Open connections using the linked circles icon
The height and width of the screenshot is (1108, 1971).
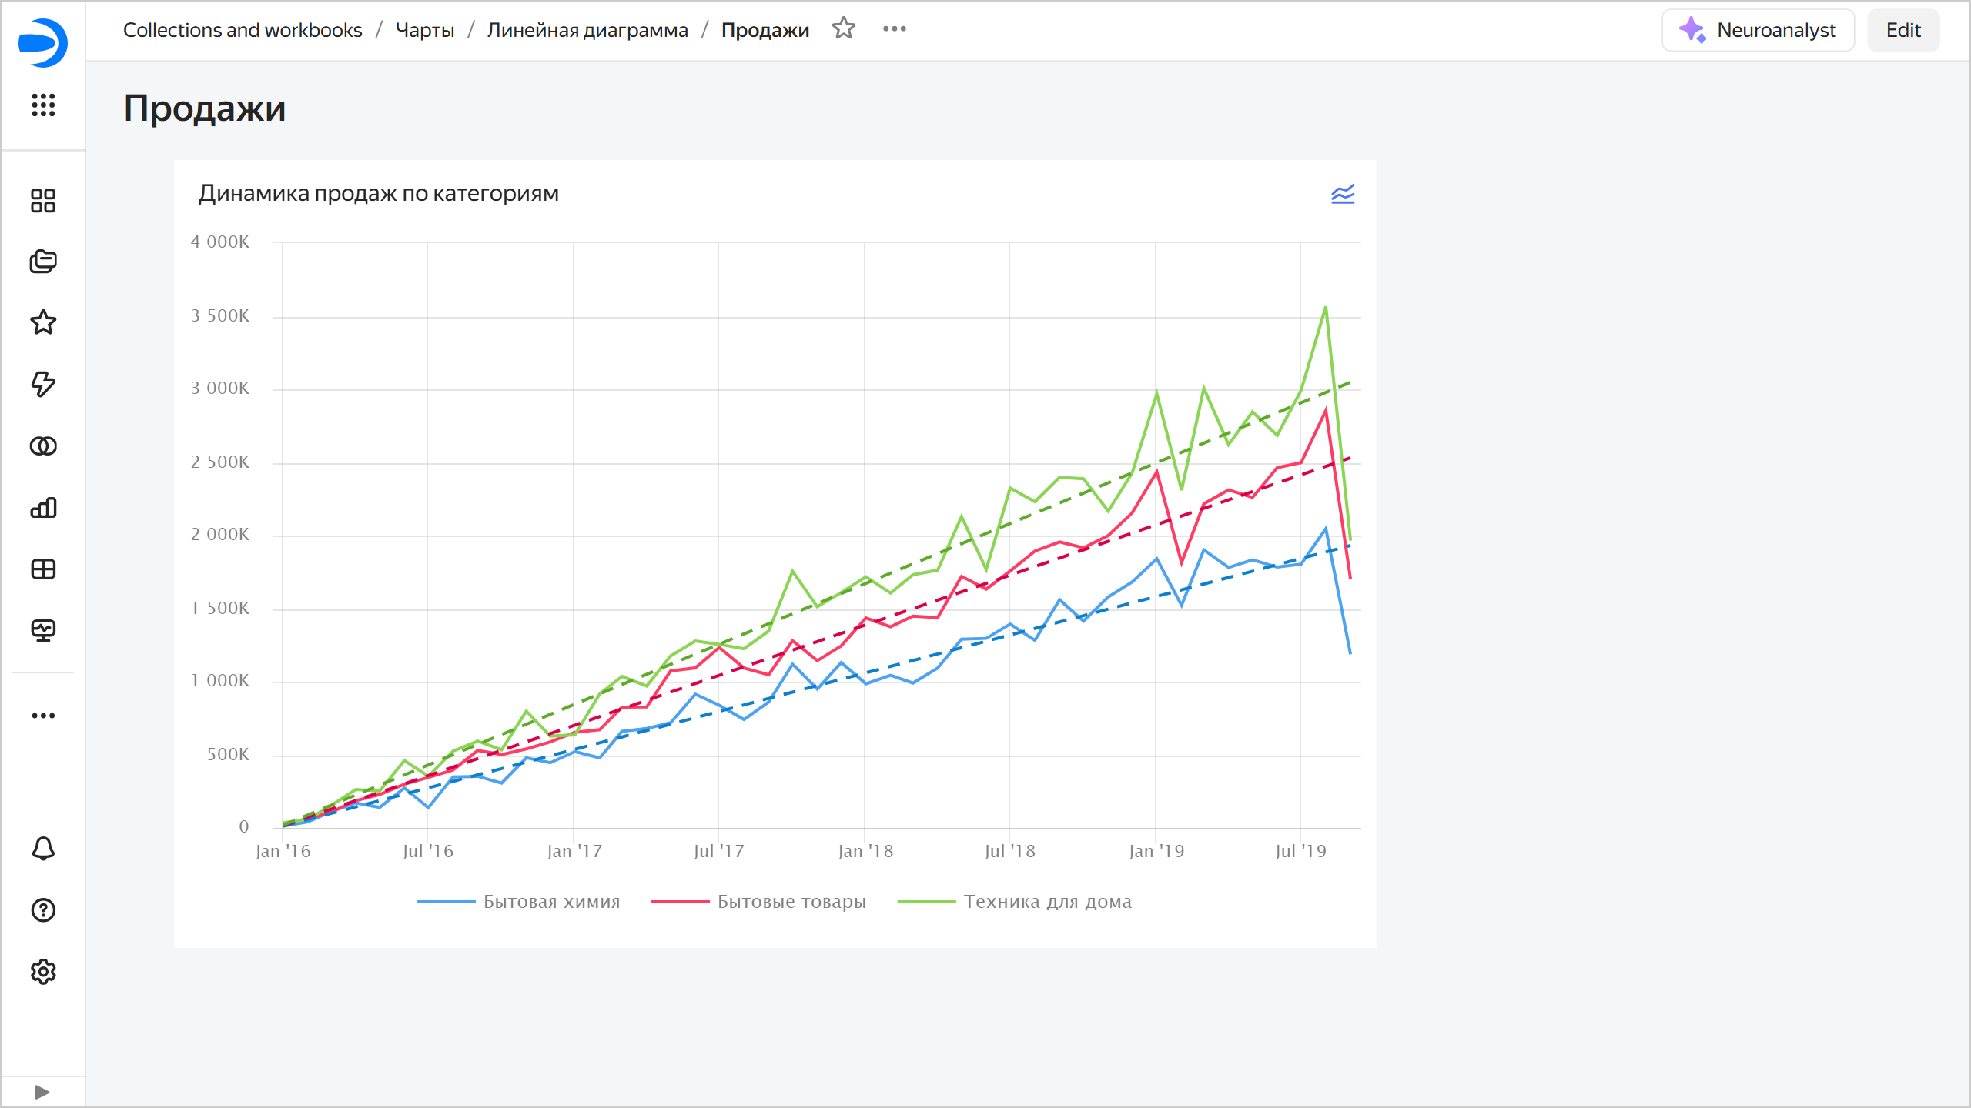click(44, 446)
